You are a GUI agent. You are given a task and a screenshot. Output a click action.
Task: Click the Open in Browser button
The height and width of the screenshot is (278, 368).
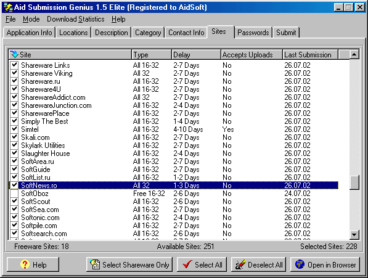pos(325,264)
